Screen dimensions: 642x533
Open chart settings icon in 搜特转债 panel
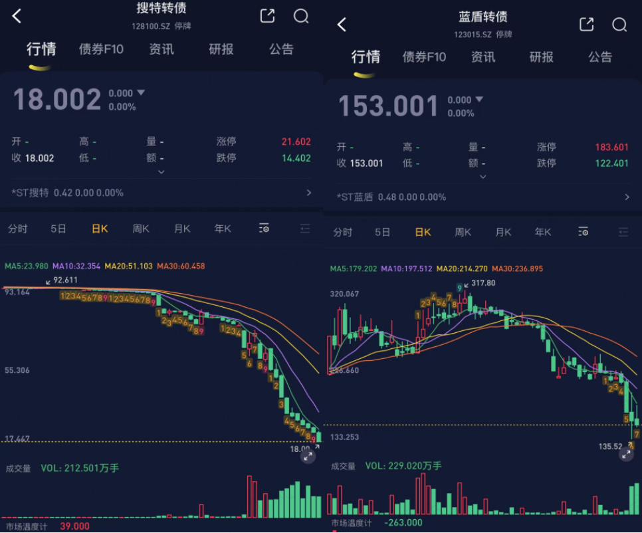[x=264, y=228]
